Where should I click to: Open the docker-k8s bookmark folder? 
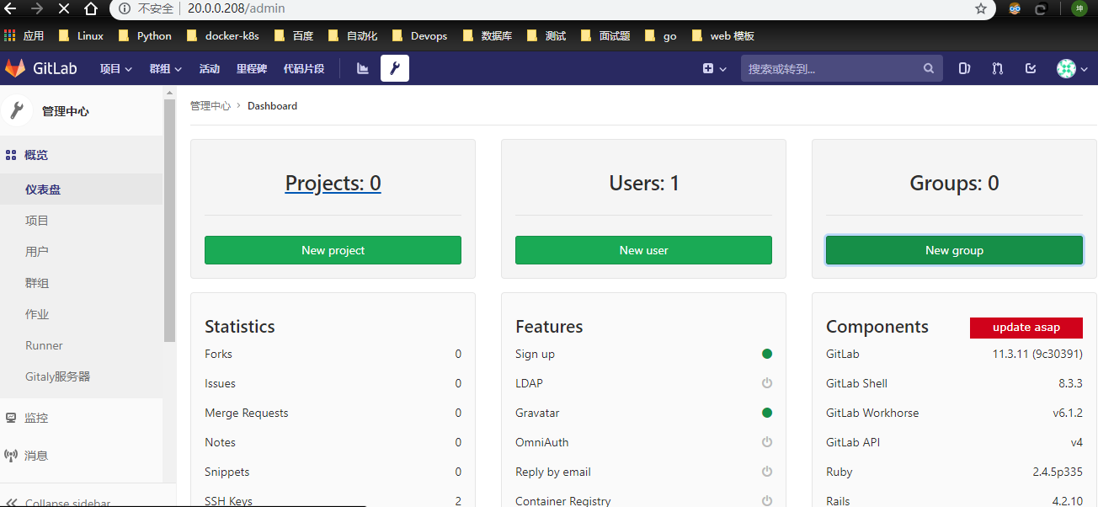(223, 35)
